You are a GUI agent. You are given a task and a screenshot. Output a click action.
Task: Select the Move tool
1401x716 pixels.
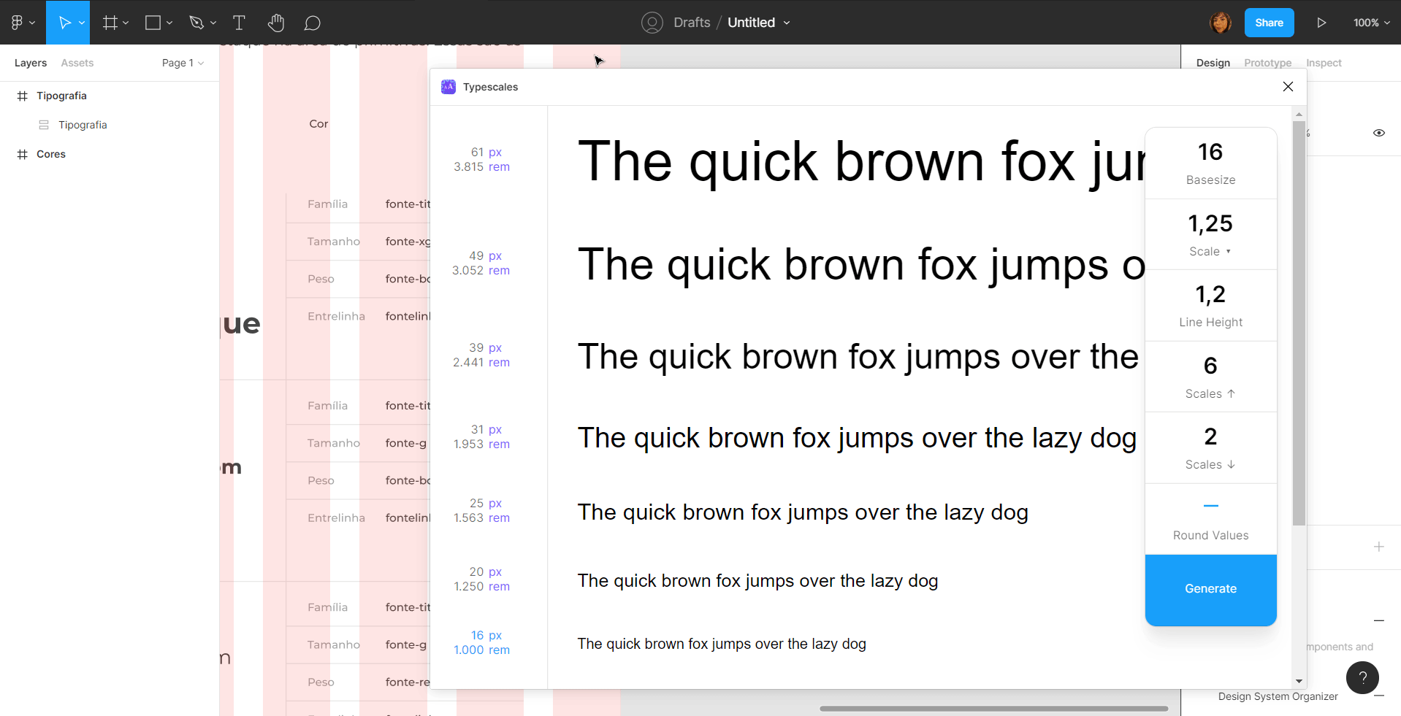point(64,23)
